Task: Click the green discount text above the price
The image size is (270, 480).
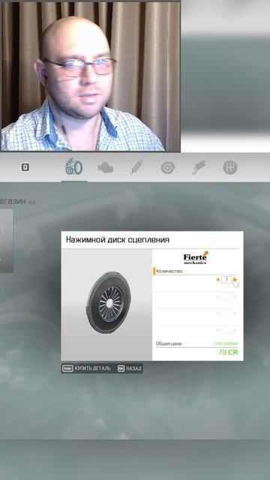Action: [226, 343]
